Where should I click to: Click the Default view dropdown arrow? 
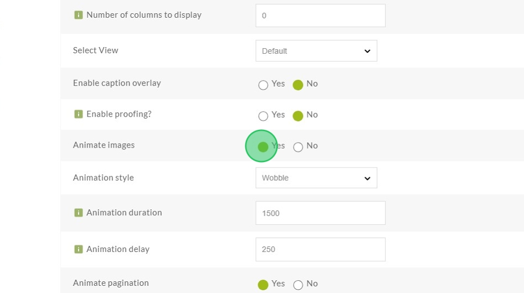tap(367, 51)
